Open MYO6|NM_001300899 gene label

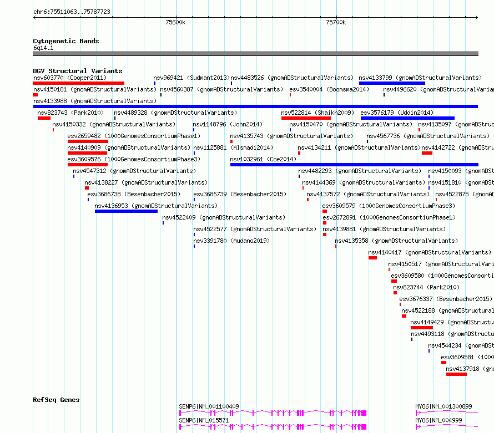click(x=443, y=406)
